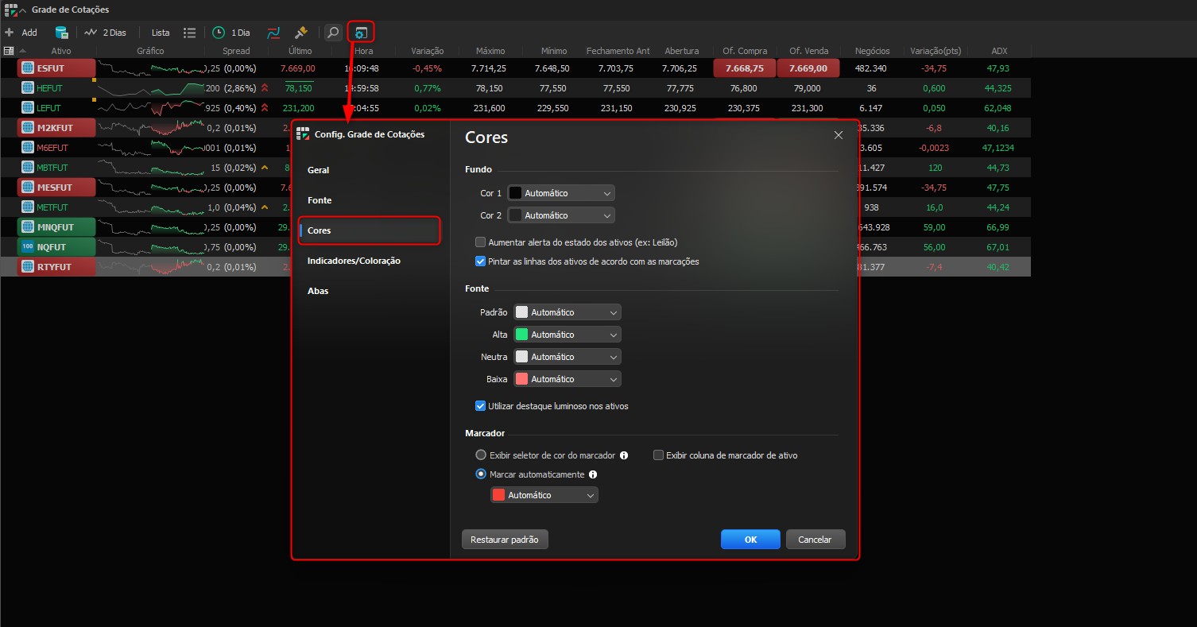Check Exibir coluna de marcador de ativo

[x=658, y=455]
